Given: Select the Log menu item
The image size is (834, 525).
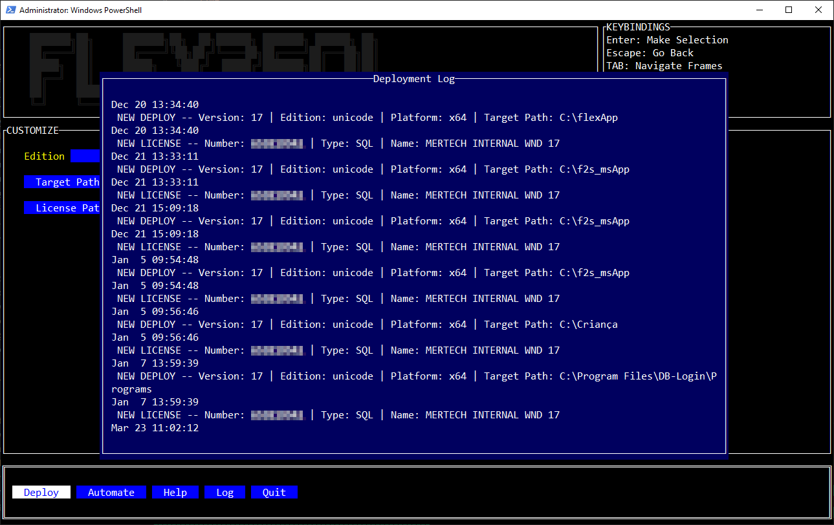Looking at the screenshot, I should click(225, 493).
